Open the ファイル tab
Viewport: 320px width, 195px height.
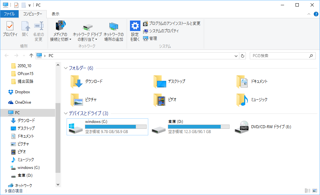9,14
